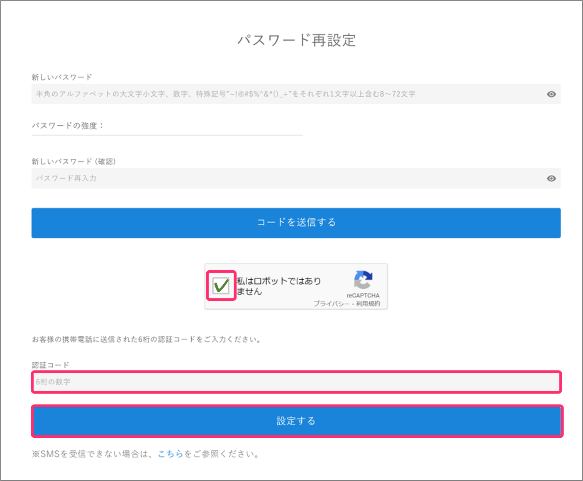Click the お客様の携帯電話に送信された instruction text
583x481 pixels.
[x=147, y=339]
